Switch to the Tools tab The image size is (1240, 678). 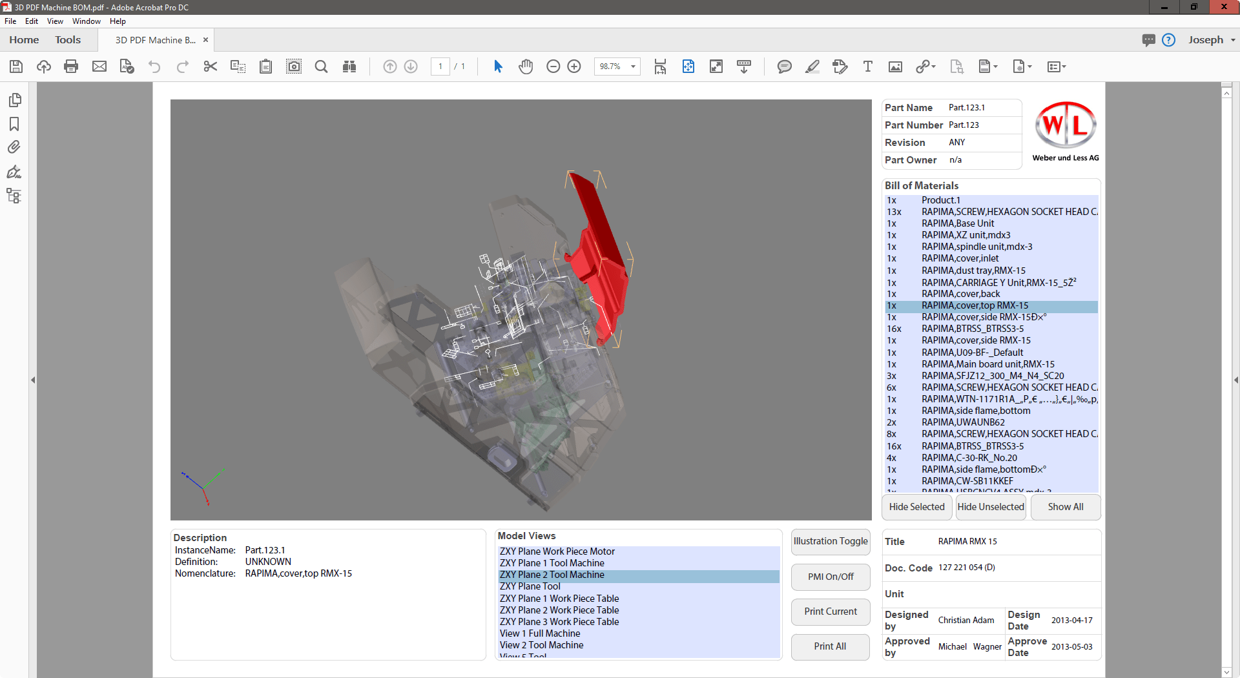pyautogui.click(x=68, y=40)
